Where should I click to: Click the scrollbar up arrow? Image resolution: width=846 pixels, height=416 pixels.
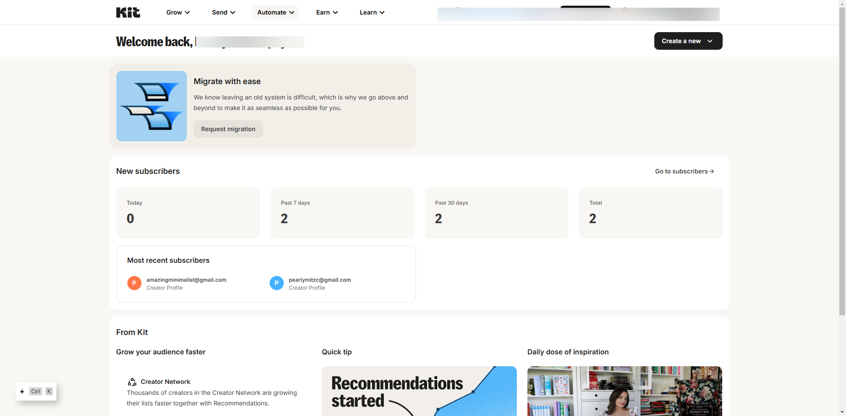coord(842,4)
